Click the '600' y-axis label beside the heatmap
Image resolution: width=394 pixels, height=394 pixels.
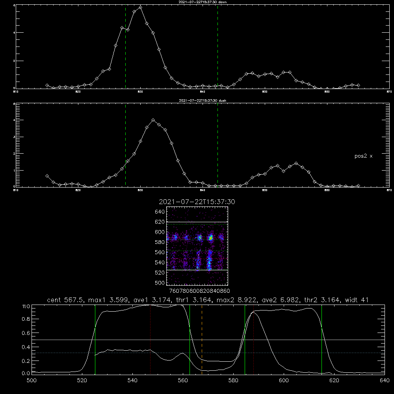[160, 232]
